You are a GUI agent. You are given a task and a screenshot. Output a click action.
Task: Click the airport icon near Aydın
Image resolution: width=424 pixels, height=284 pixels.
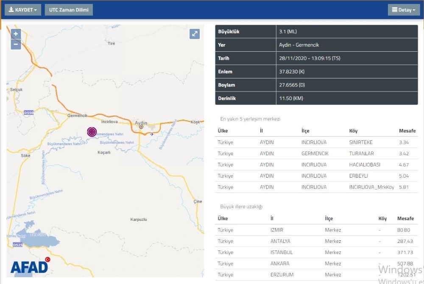point(152,134)
